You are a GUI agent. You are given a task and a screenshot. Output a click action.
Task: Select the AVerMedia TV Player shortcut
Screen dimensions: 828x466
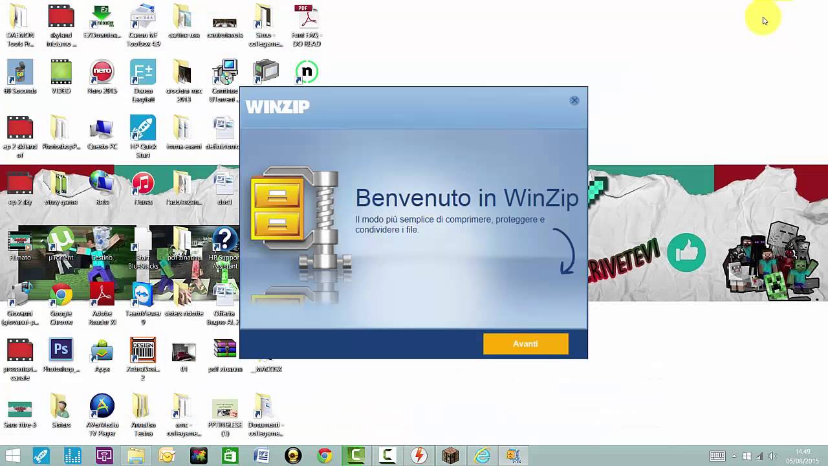tap(102, 415)
